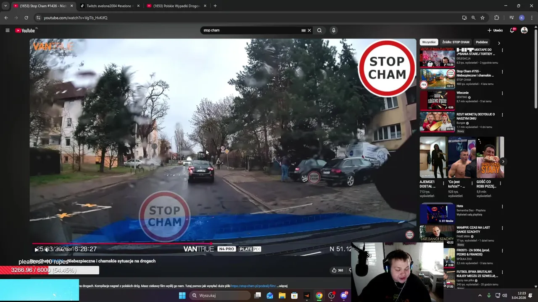Screen dimensions: 538x302
Task: Open Hots playlist by Samantha Diaz
Action: click(x=437, y=213)
